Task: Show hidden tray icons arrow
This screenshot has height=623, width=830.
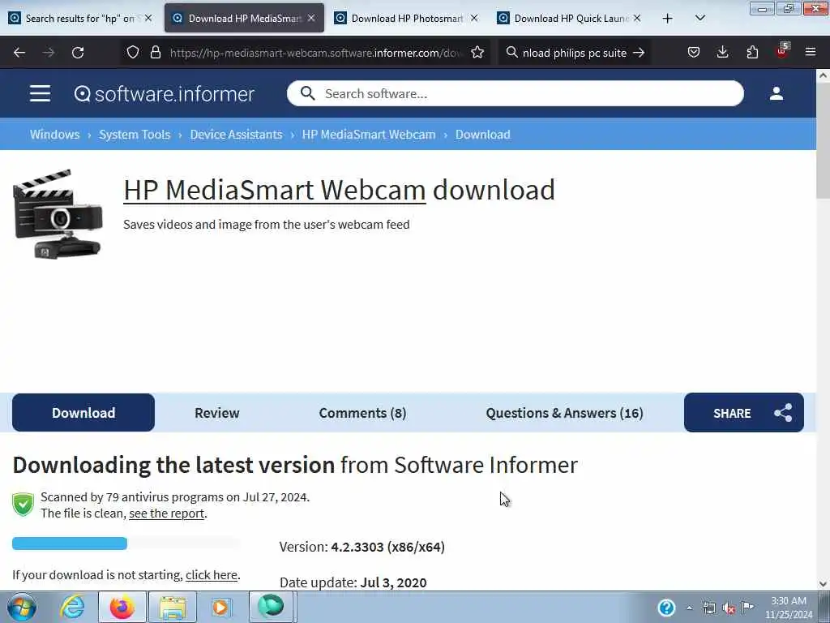Action: (x=689, y=608)
